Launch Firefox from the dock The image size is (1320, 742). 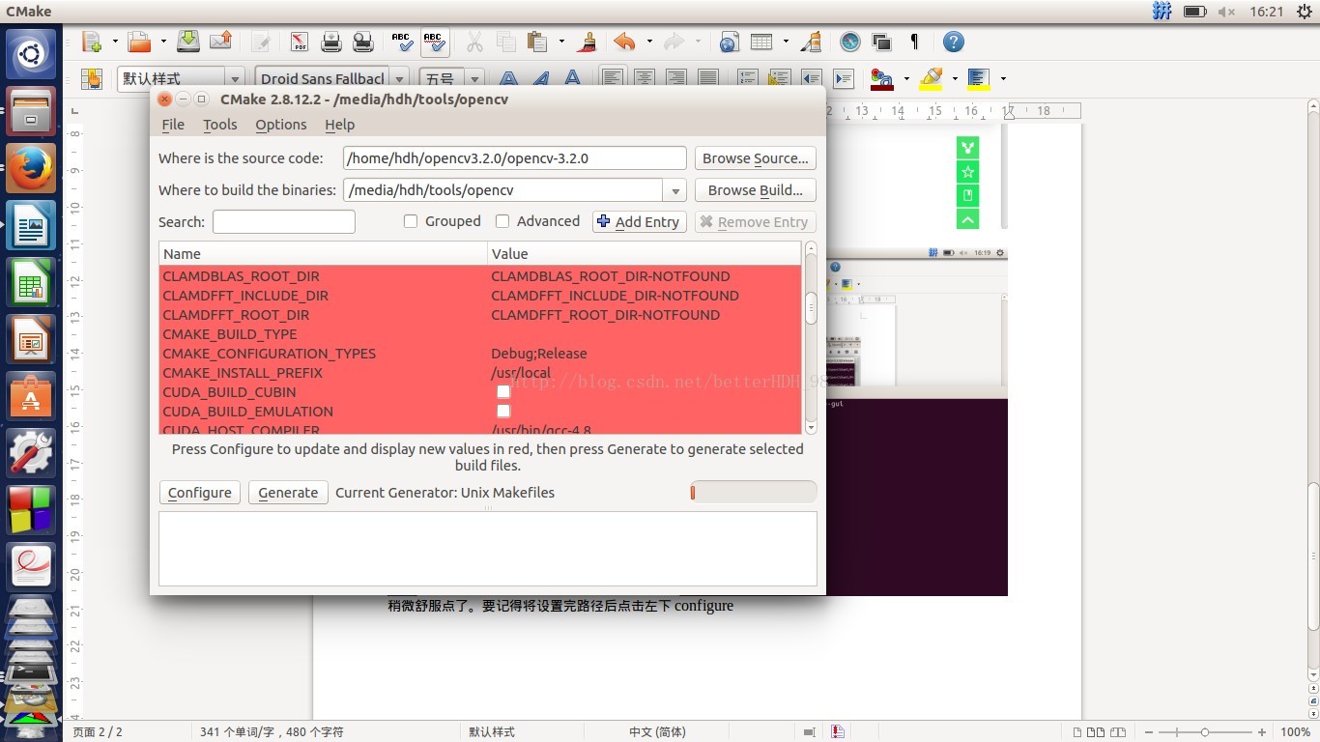click(x=31, y=168)
